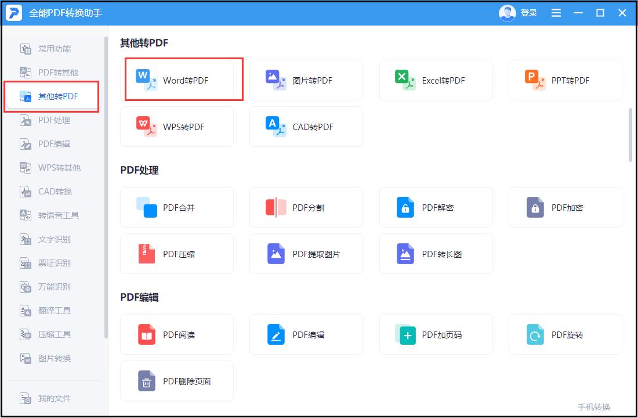Click 手机转换 at bottom right
Image resolution: width=638 pixels, height=418 pixels.
594,406
